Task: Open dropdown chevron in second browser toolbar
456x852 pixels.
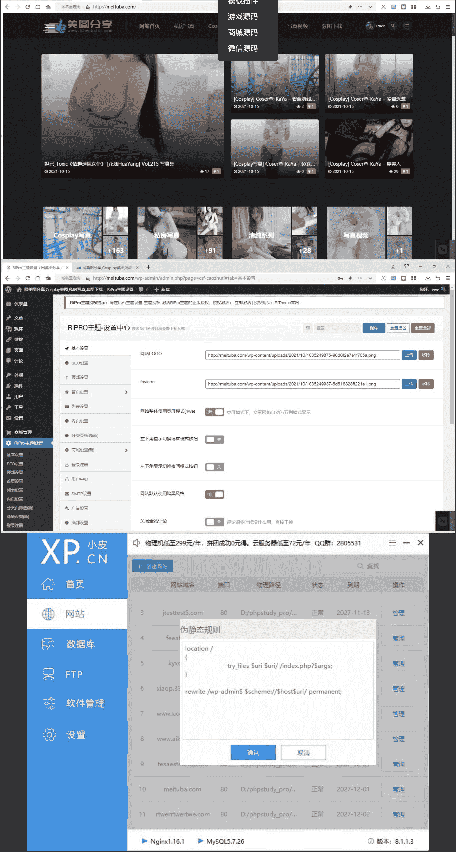Action: click(370, 278)
